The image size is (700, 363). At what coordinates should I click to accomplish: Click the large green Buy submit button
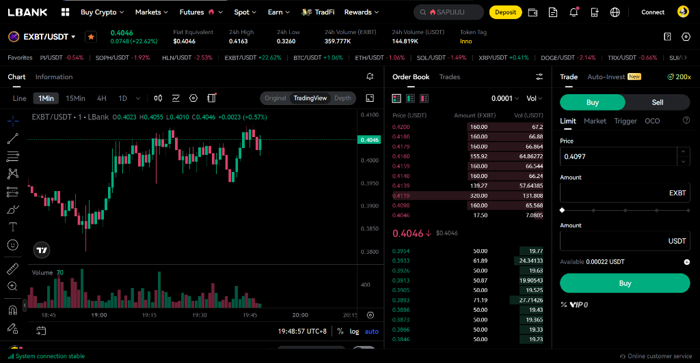pyautogui.click(x=625, y=283)
